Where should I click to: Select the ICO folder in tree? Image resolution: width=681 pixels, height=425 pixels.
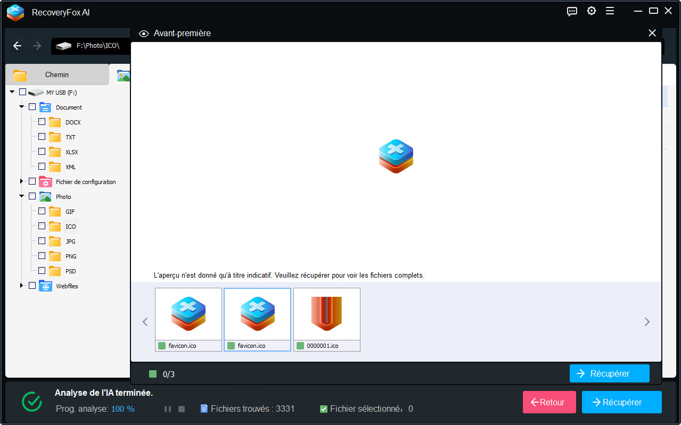click(x=70, y=226)
